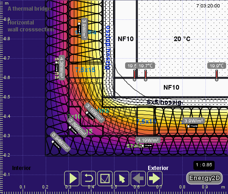Click the Exterior text label

(x=158, y=168)
